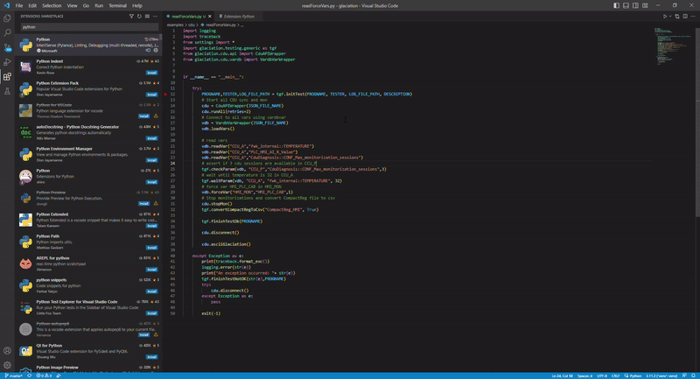700x379 pixels.
Task: Click Ln 24, Col 58 cursor position
Action: tap(562, 375)
